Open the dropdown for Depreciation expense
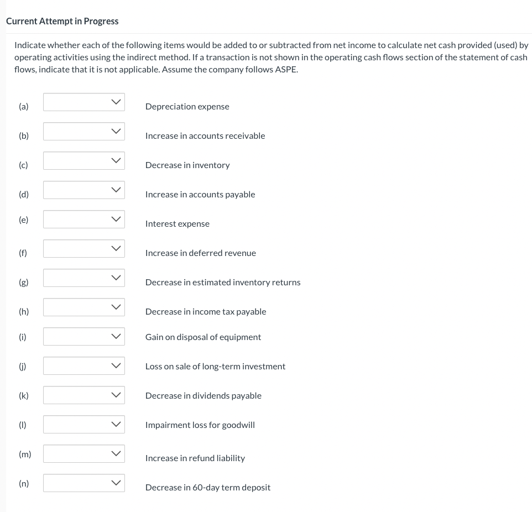The image size is (532, 512). click(84, 102)
